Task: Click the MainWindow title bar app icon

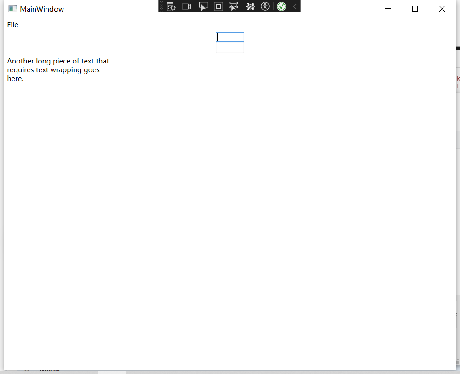Action: pyautogui.click(x=12, y=9)
